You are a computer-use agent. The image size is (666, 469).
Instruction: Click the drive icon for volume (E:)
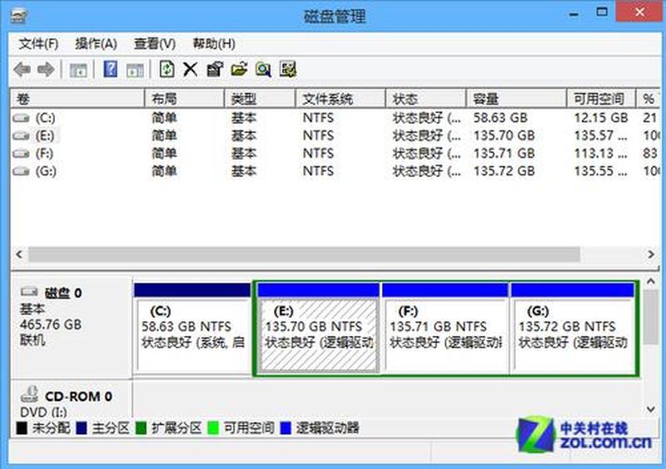(x=21, y=136)
